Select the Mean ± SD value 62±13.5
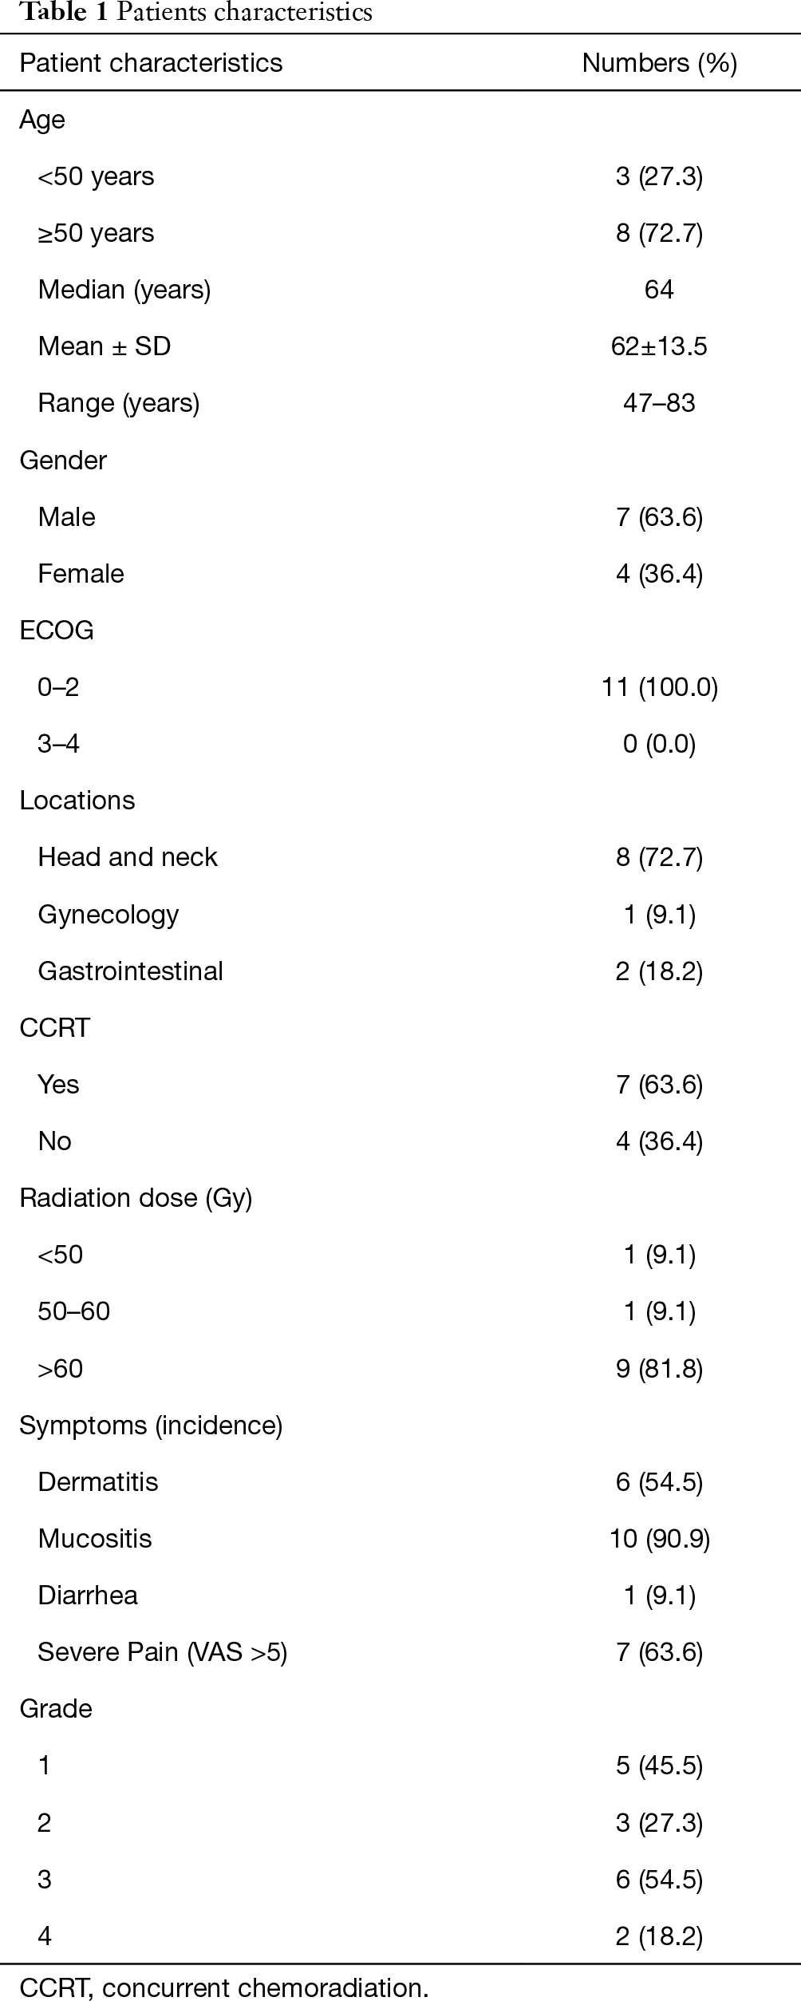The width and height of the screenshot is (801, 2001). 659,346
